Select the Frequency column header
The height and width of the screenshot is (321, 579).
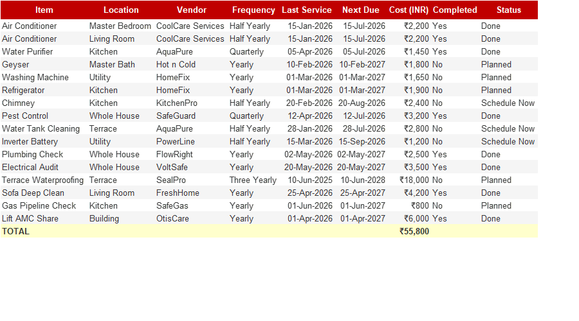[253, 10]
